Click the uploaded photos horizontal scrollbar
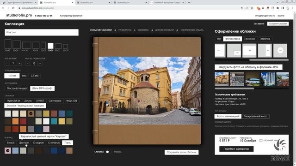 click(x=234, y=88)
